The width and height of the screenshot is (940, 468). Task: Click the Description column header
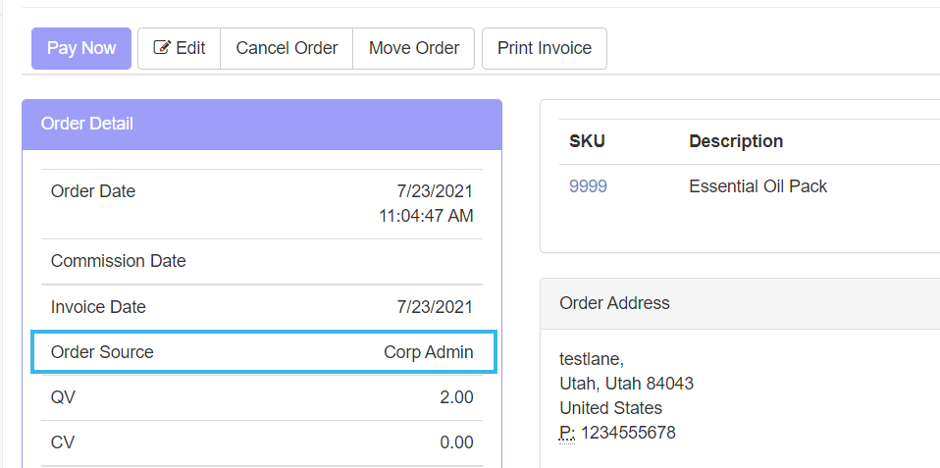point(736,141)
